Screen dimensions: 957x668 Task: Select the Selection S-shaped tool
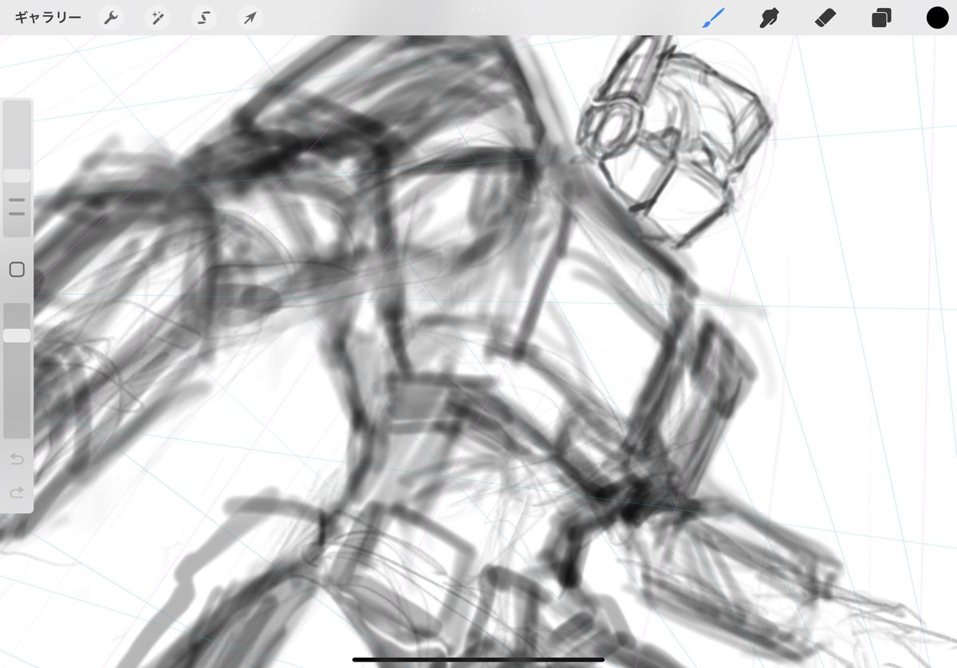tap(203, 18)
